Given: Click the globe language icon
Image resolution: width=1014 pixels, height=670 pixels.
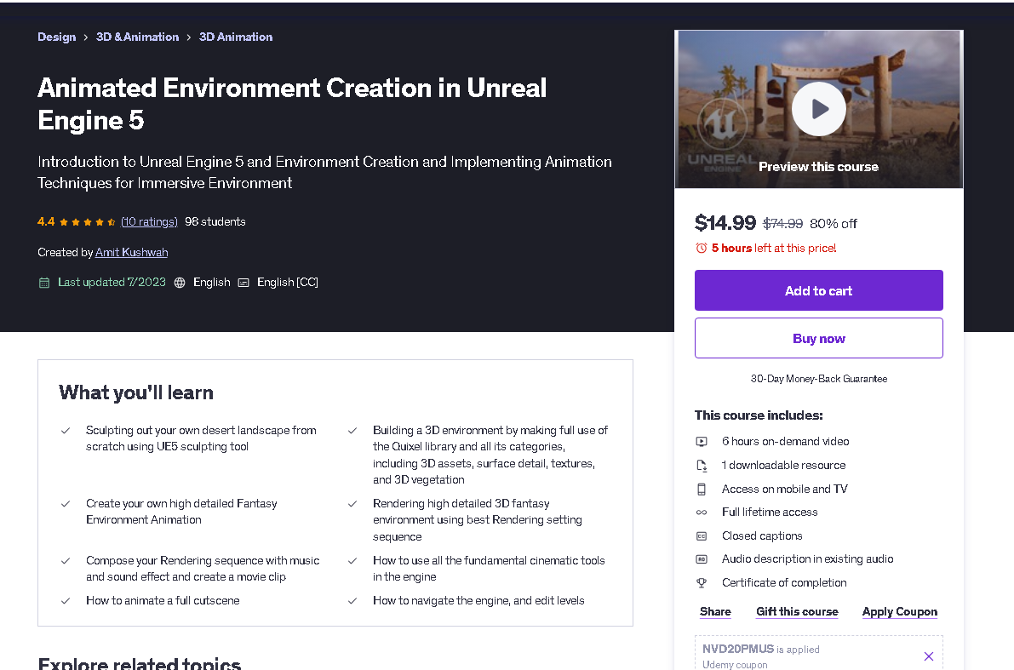Looking at the screenshot, I should pos(180,283).
